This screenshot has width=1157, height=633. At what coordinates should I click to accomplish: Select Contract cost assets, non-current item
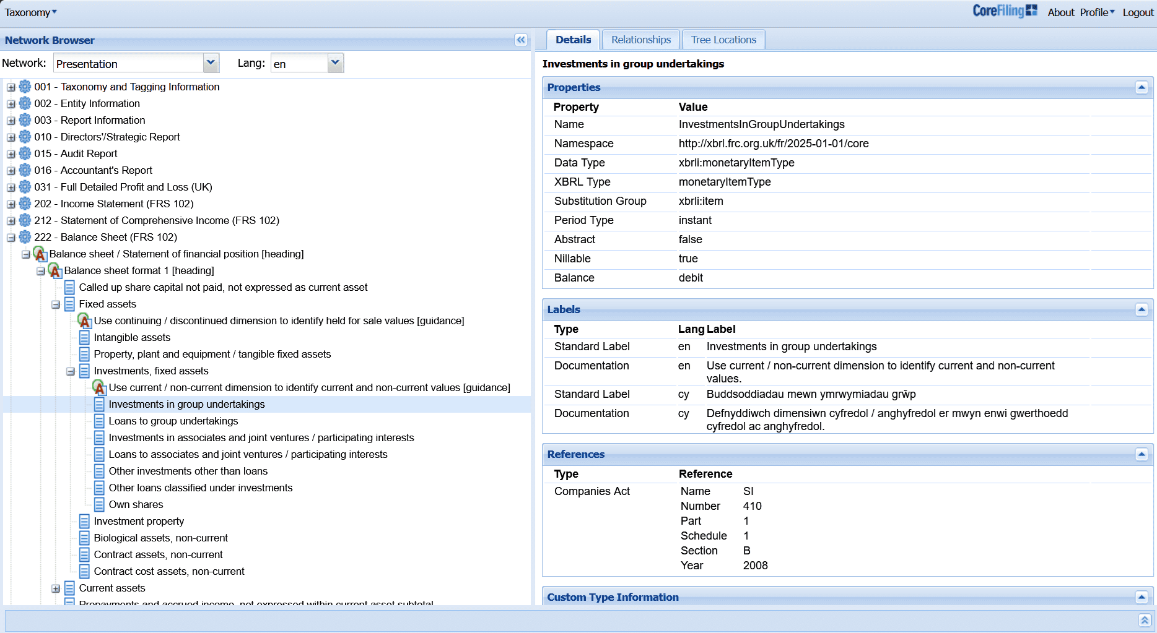(169, 571)
